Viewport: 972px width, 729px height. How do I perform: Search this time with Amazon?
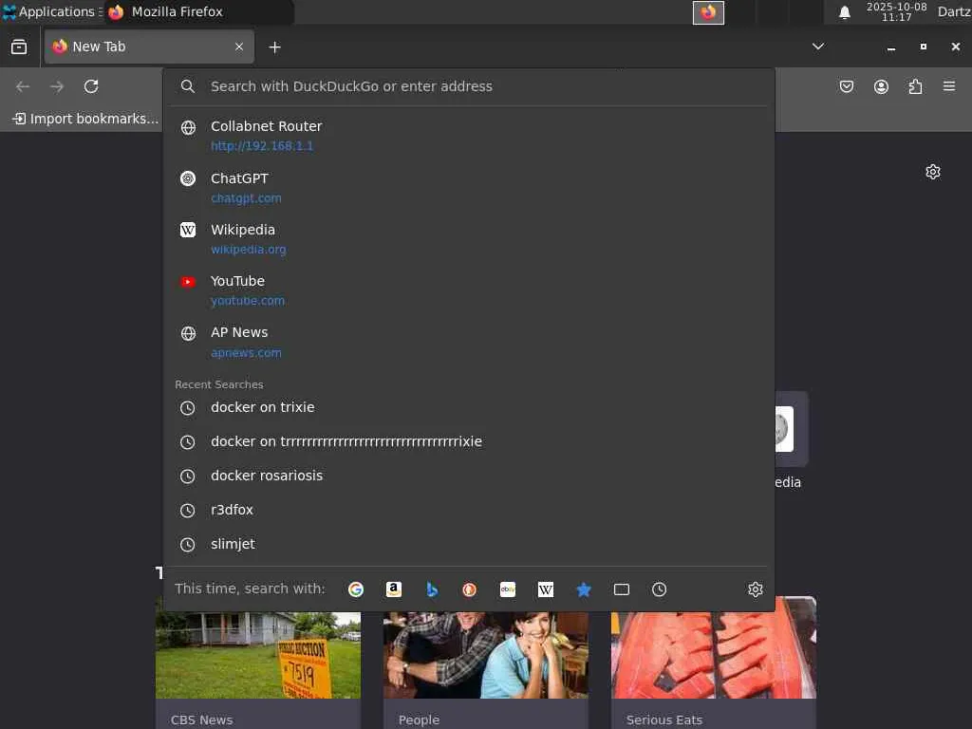(394, 589)
